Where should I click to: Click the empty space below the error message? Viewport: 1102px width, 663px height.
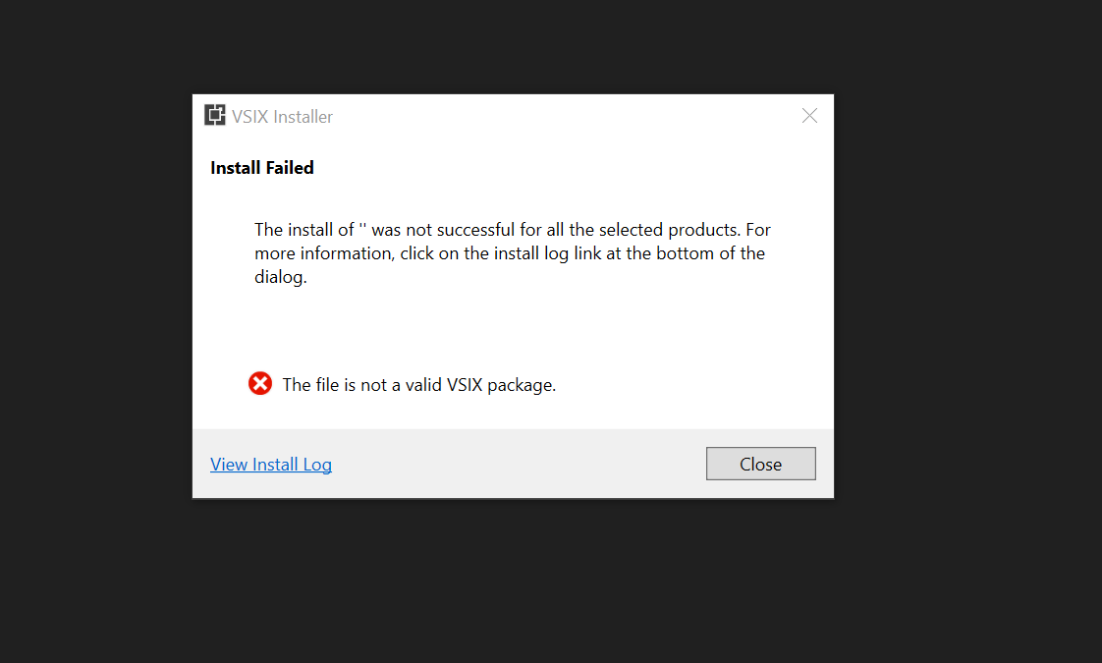pyautogui.click(x=511, y=413)
